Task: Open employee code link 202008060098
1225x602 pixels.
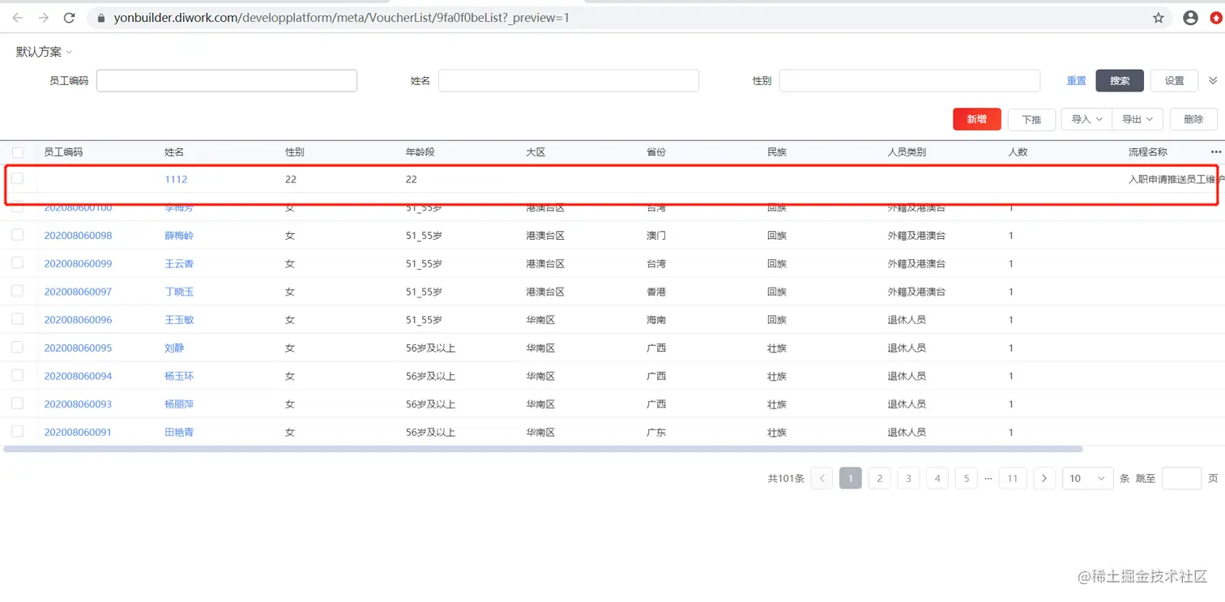Action: (x=78, y=235)
